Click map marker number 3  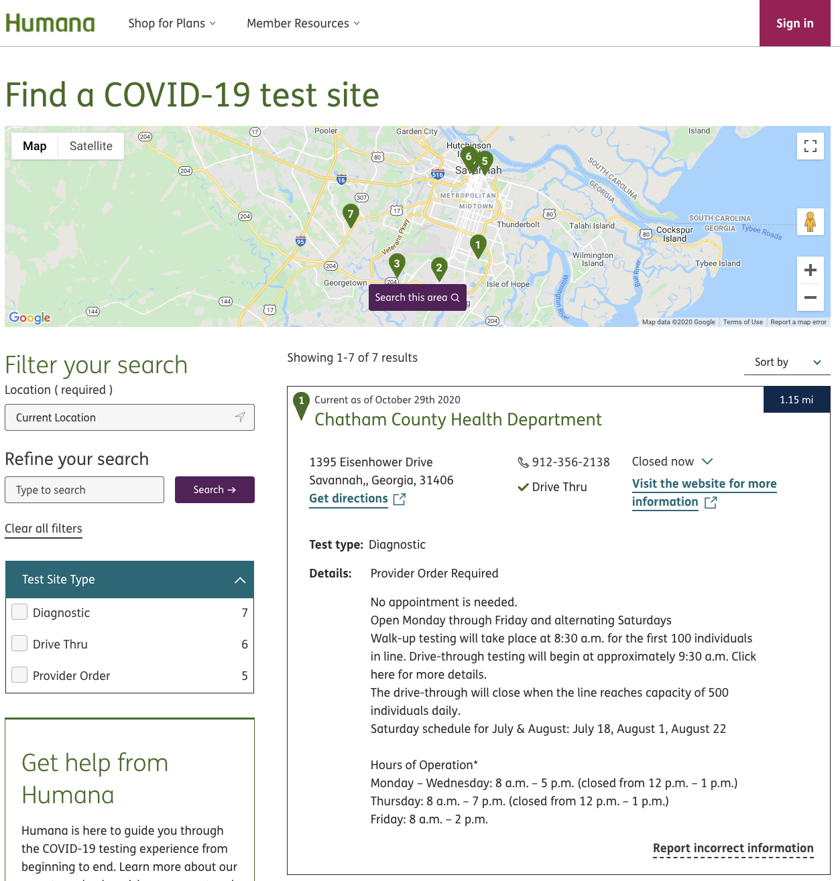(x=397, y=264)
